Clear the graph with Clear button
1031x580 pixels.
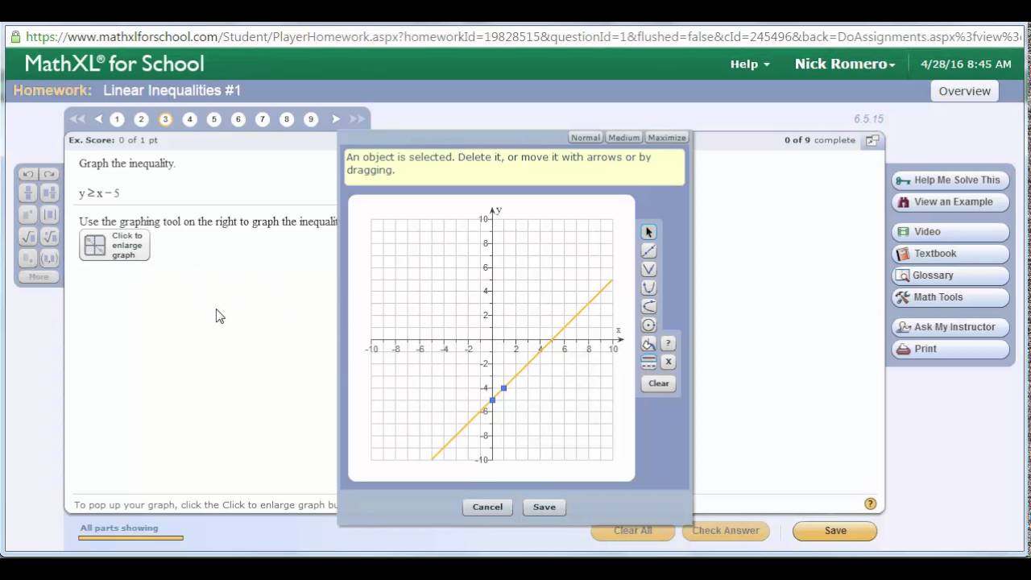(659, 383)
